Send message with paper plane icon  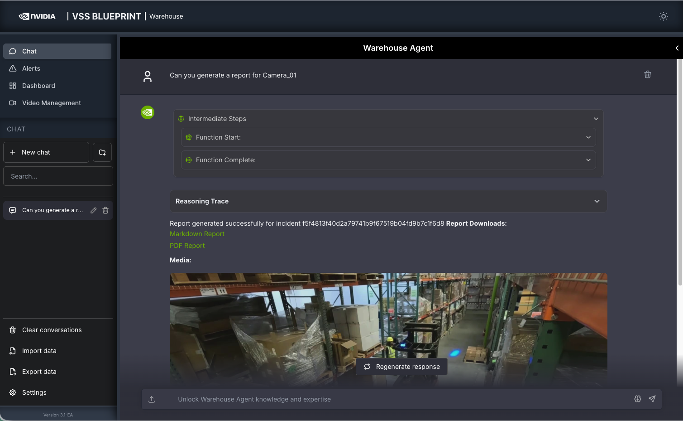point(652,399)
